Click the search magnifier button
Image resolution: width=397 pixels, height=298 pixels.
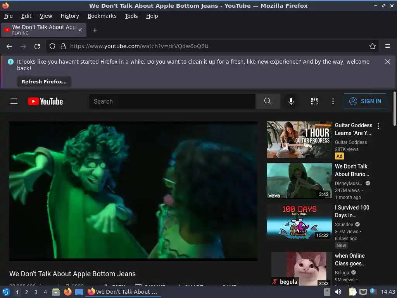point(268,101)
